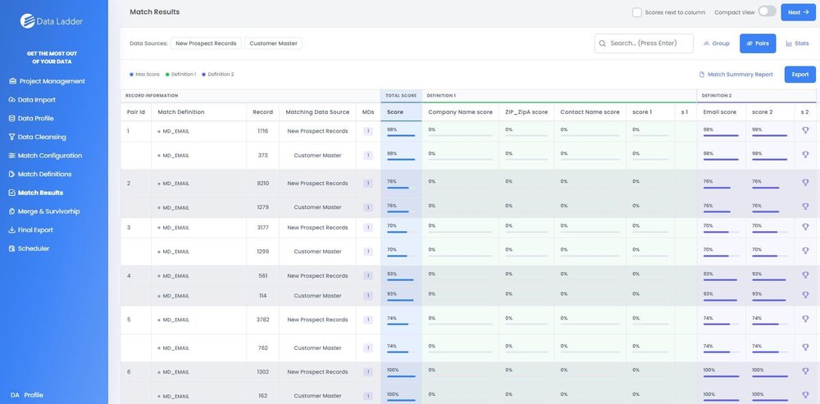Click the Definition 1 legend item
820x404 pixels.
pos(180,75)
